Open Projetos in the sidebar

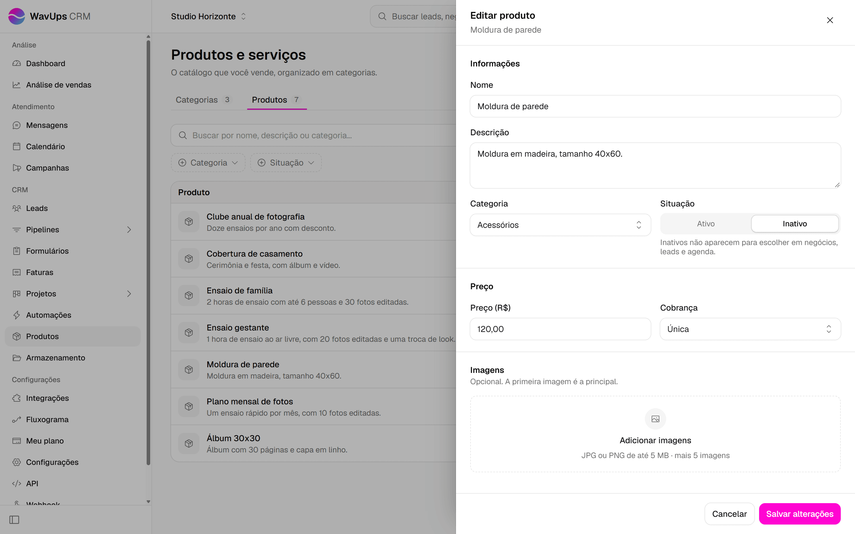coord(72,294)
